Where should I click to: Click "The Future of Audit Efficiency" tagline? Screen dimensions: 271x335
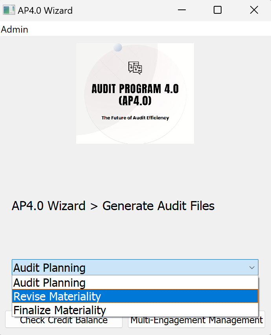click(135, 118)
